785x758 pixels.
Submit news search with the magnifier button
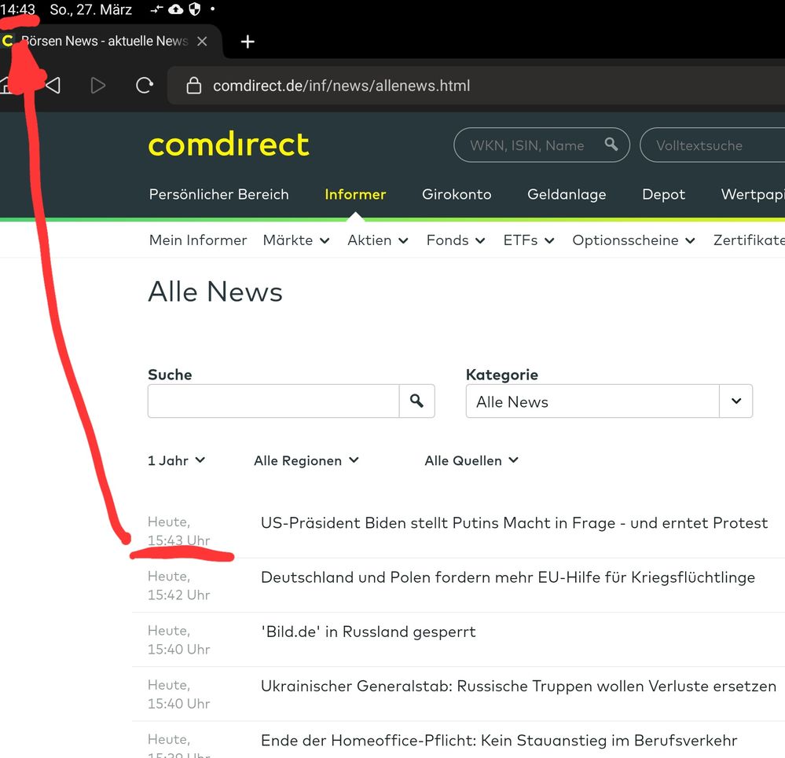pyautogui.click(x=417, y=401)
